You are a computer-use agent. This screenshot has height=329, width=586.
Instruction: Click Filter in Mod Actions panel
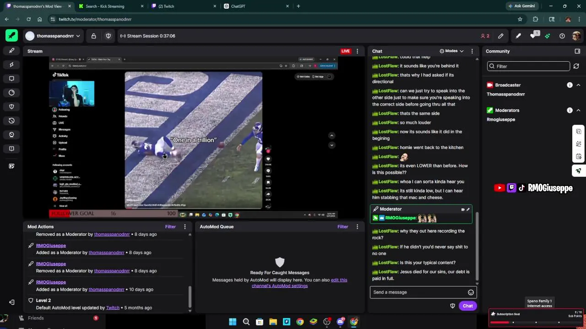(170, 227)
